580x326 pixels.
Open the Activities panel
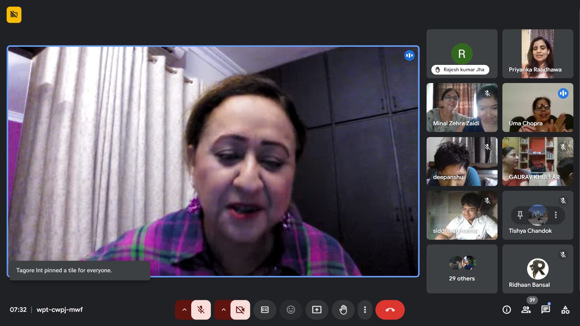click(565, 310)
